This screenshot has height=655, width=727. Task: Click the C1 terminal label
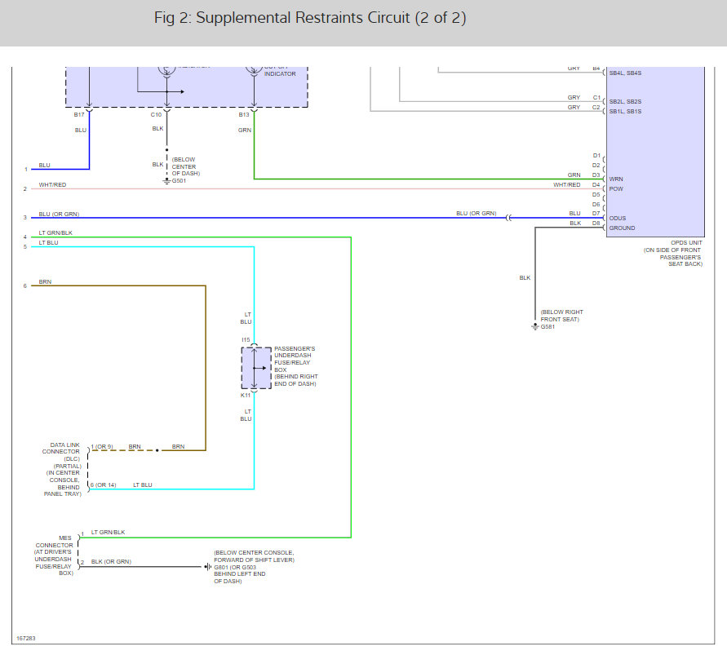(x=596, y=97)
